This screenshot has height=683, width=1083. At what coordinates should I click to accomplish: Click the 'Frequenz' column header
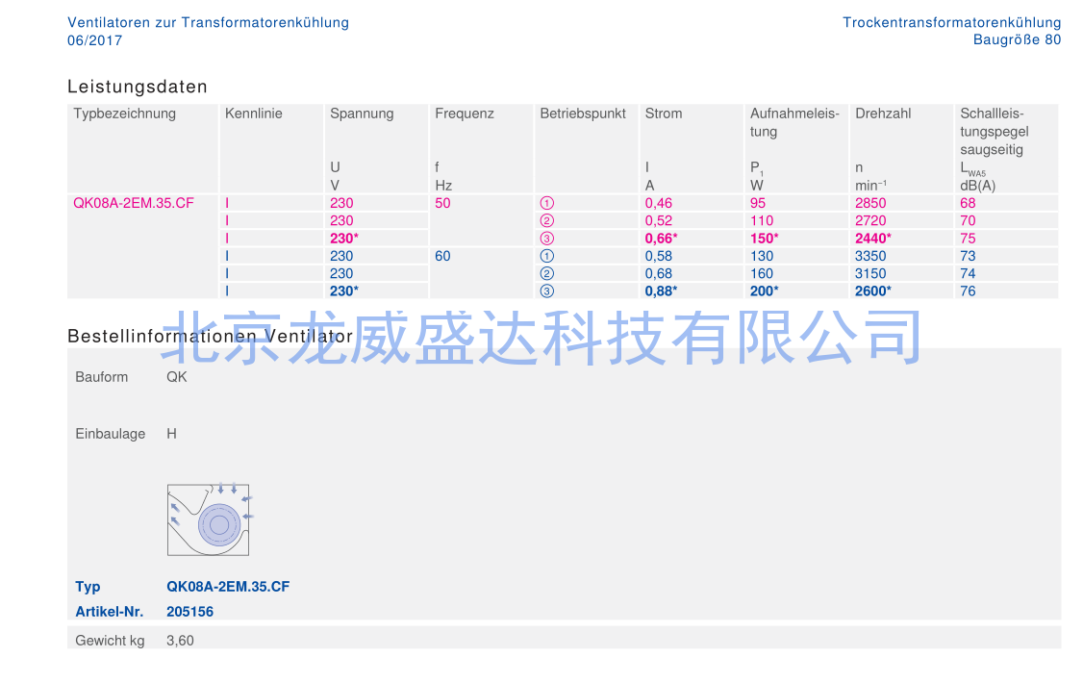pyautogui.click(x=465, y=114)
